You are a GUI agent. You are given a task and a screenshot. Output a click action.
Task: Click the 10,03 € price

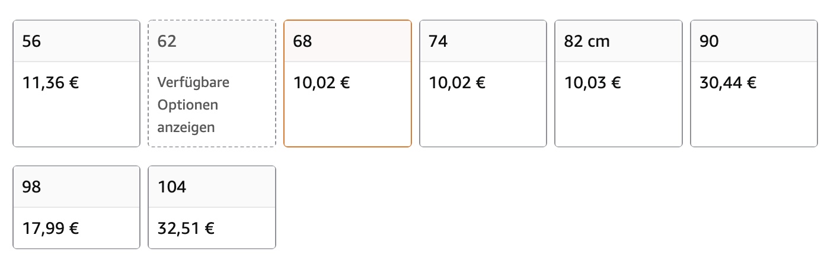592,82
